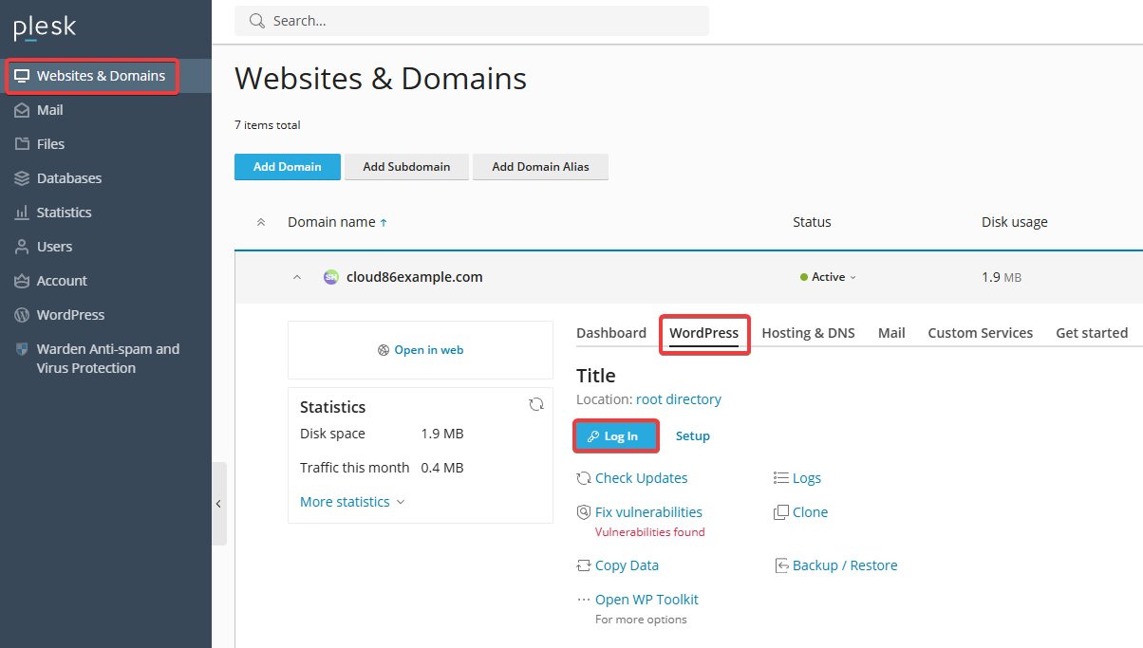This screenshot has width=1143, height=648.
Task: Click the Check Updates link
Action: (x=642, y=478)
